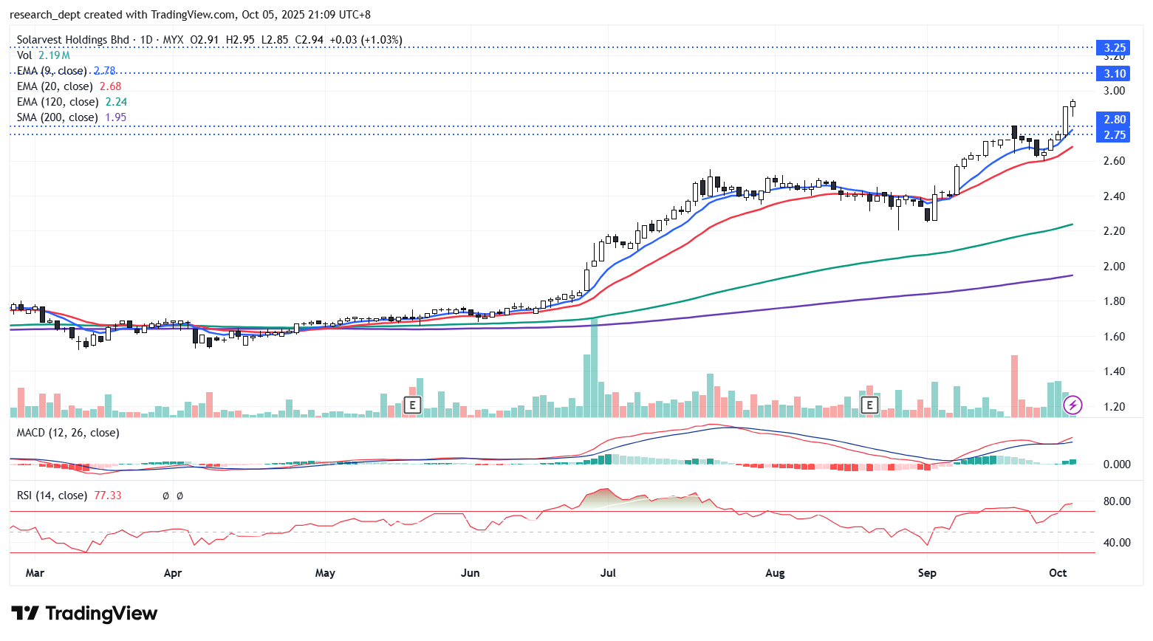Screen dimensions: 1153x641
Task: Select the EMA (9, close) indicator legend
Action: tap(52, 71)
